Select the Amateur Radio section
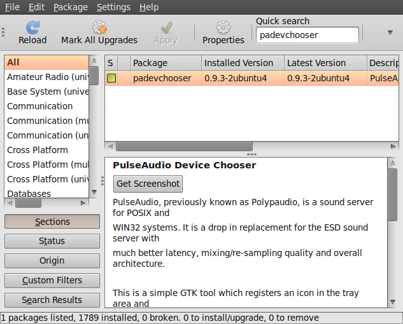This screenshot has width=403, height=324. [x=47, y=77]
